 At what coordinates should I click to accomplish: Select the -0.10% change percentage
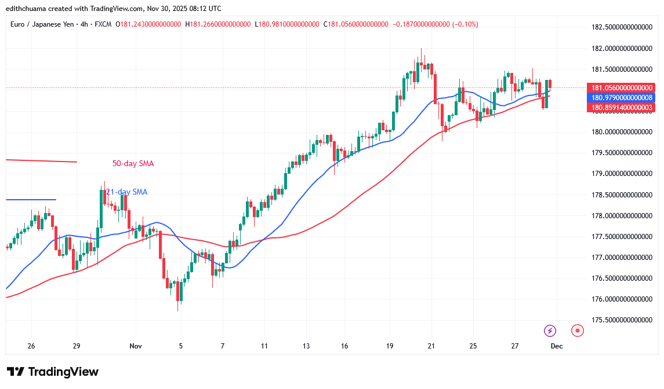point(464,25)
